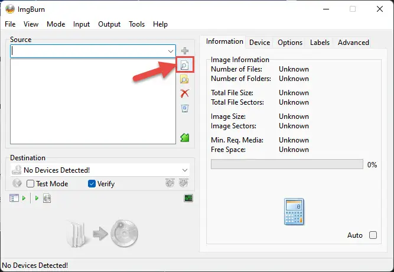The height and width of the screenshot is (272, 394).
Task: Click the disc image document icon
Action: click(47, 198)
